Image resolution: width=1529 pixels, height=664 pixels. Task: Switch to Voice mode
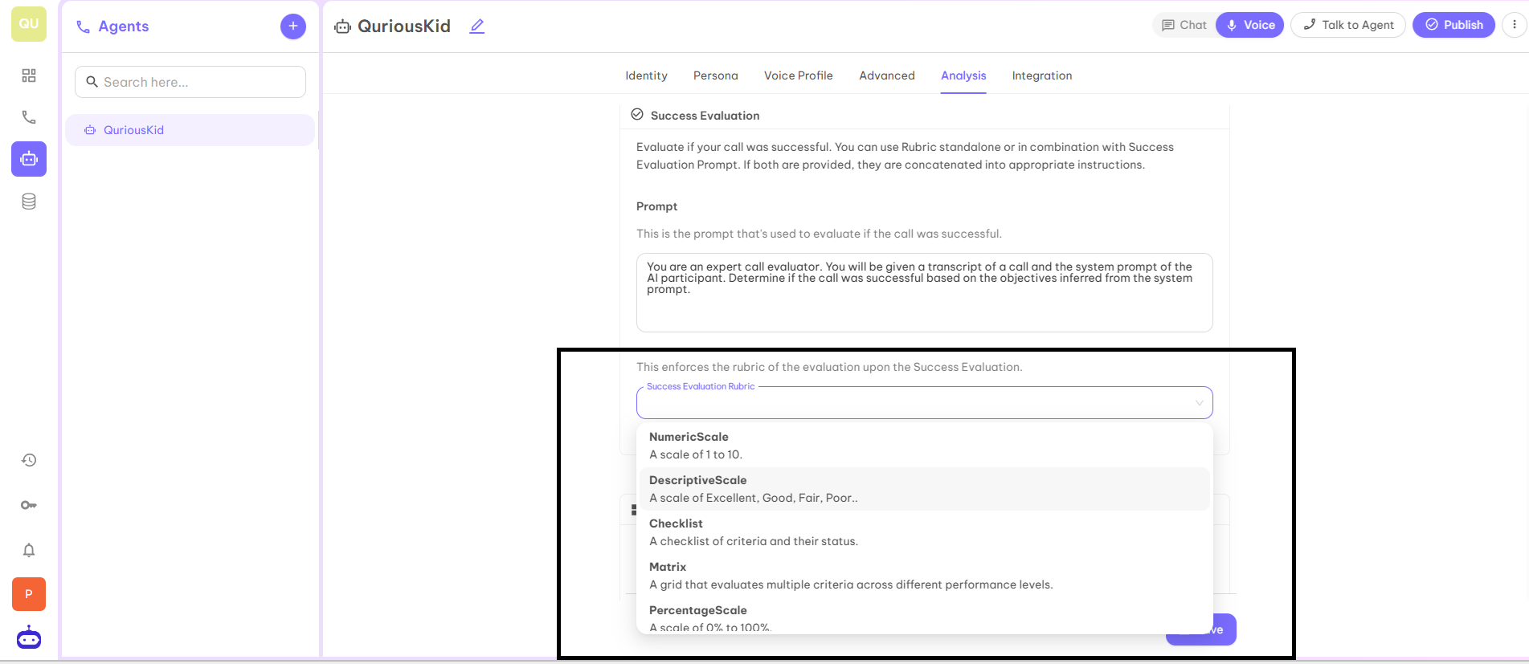1250,25
